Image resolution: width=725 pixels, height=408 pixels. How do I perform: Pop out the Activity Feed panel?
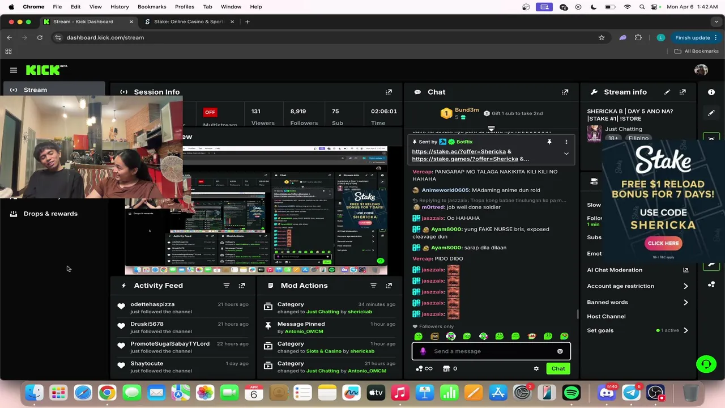(242, 286)
